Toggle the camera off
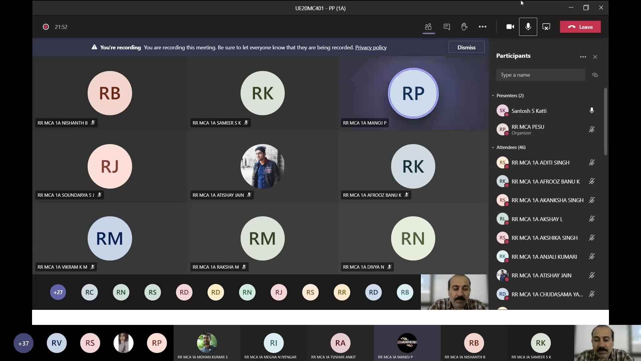 pyautogui.click(x=510, y=27)
